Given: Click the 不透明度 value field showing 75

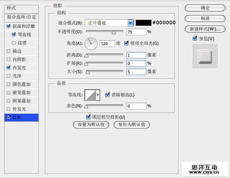Looking at the screenshot, I should tap(136, 32).
